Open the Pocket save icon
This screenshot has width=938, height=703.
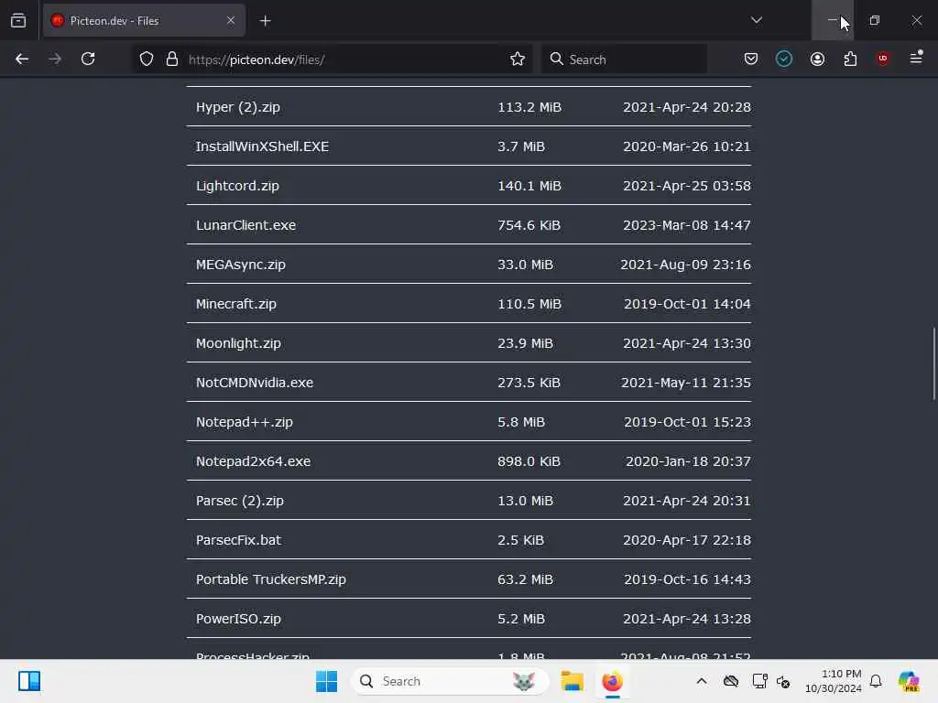click(751, 59)
